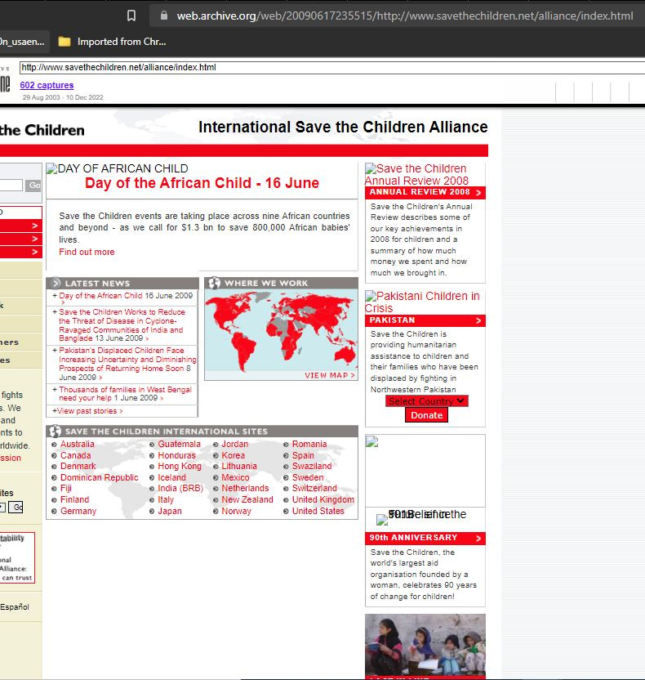
Task: Open the Netherlands site link
Action: 245,488
